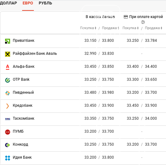Sort bank cash desk rates by Покупка
Viewport: 166px width, 165px height.
[x=88, y=28]
